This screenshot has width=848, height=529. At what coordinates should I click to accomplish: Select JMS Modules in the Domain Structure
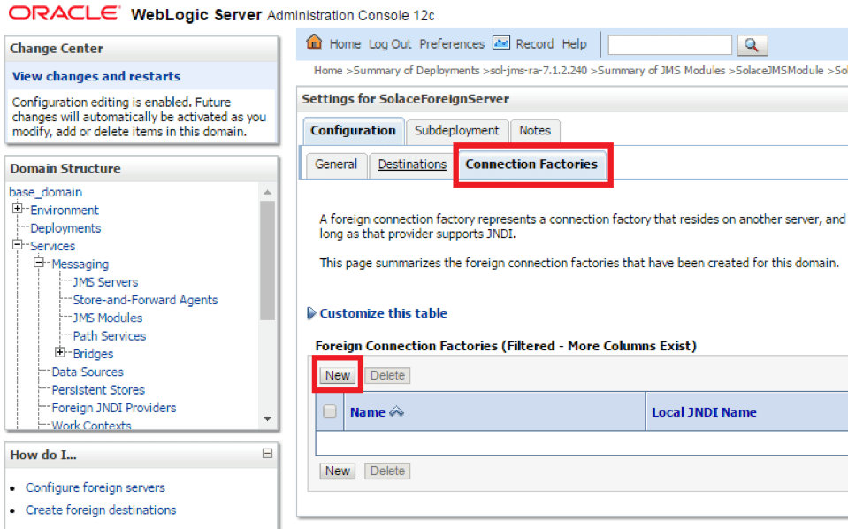tap(111, 318)
